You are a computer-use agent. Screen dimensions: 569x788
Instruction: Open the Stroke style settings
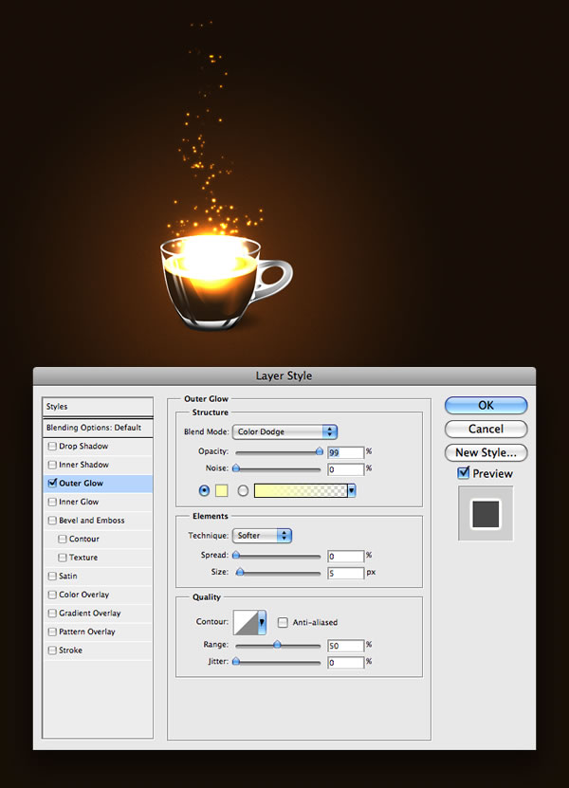(x=71, y=651)
